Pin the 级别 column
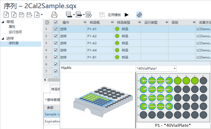The height and width of the screenshot is (129, 211). [194, 22]
